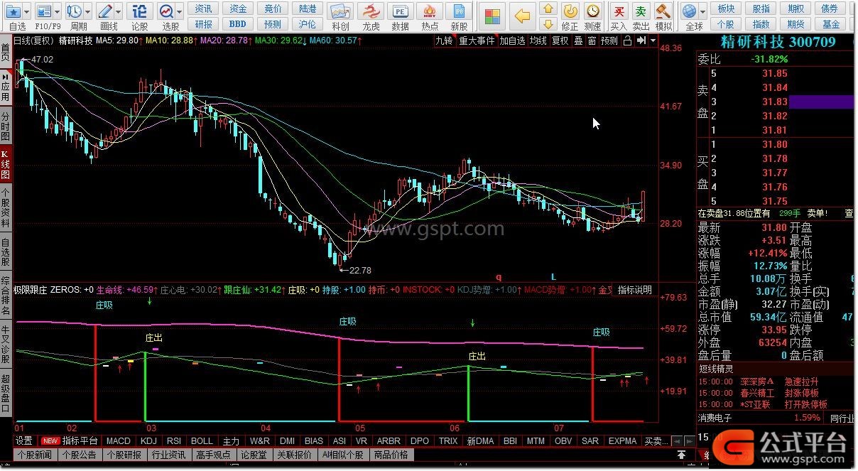The height and width of the screenshot is (471, 858).
Task: Select the 分时图 side tab
Action: (6, 126)
